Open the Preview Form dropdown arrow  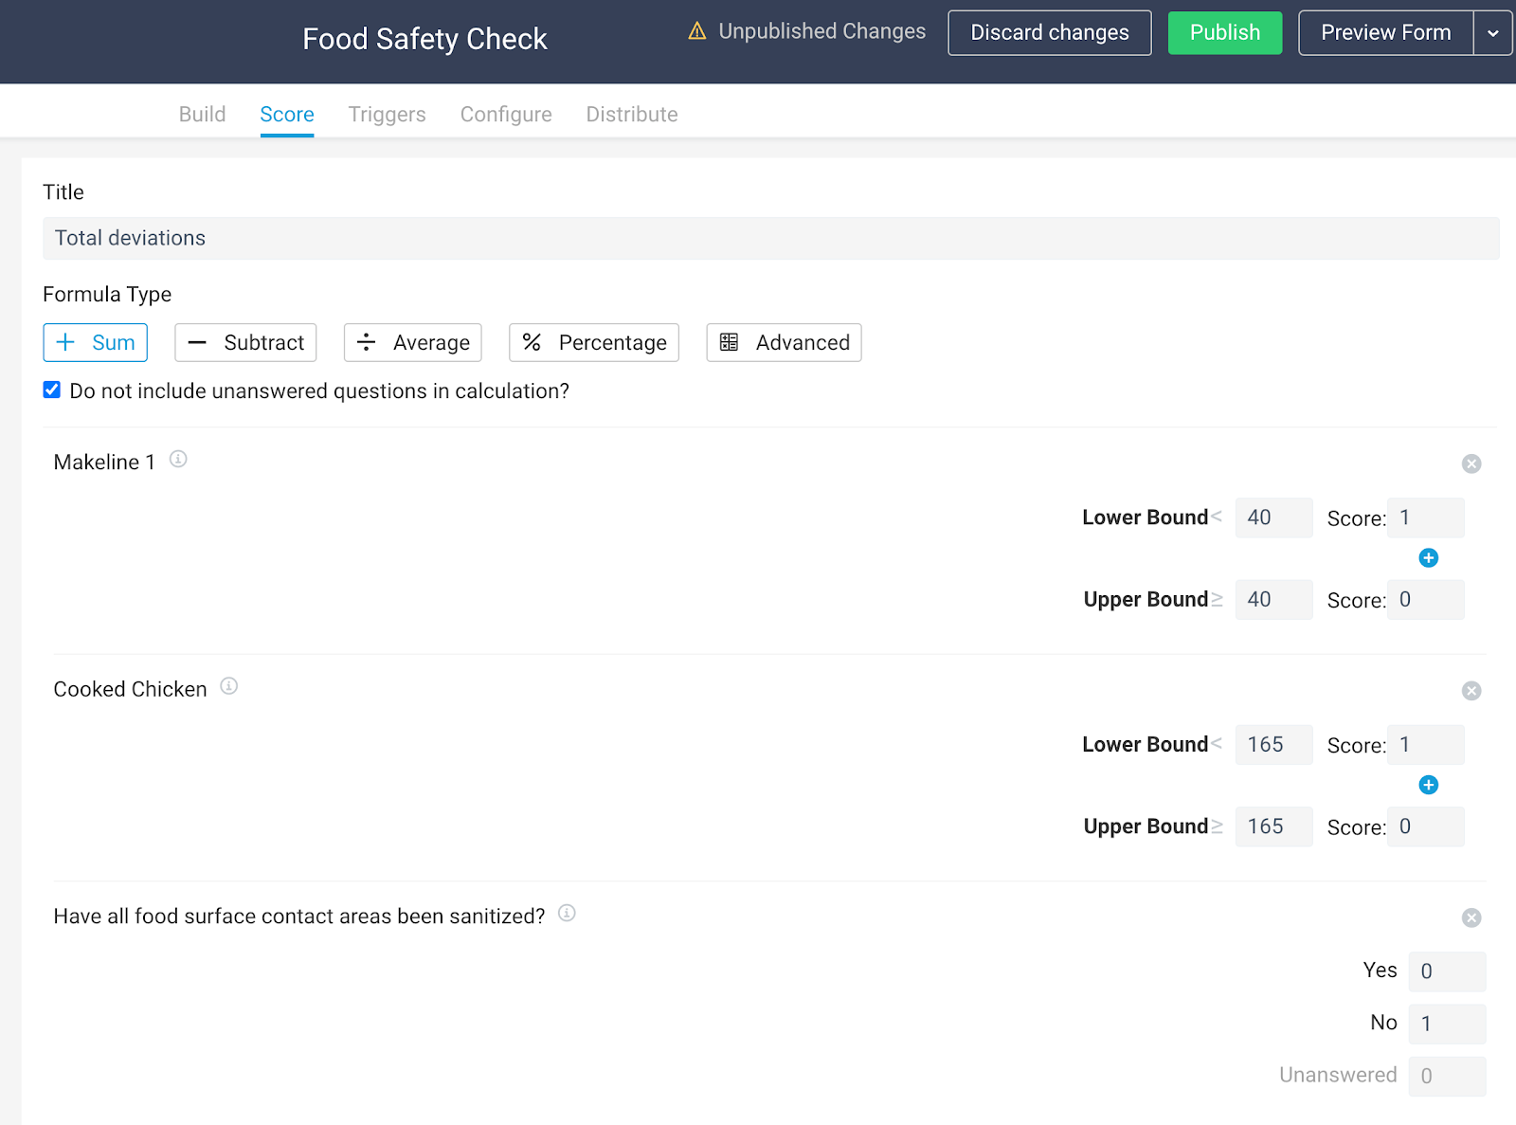click(1493, 33)
